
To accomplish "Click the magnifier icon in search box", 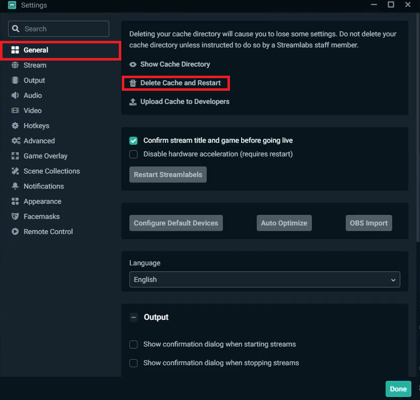I will (x=16, y=29).
